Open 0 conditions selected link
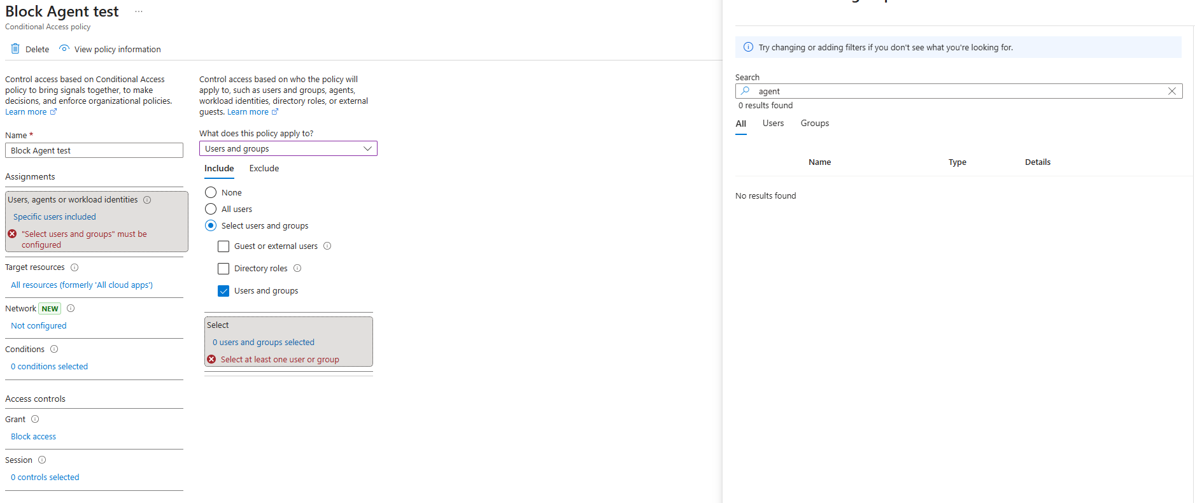The width and height of the screenshot is (1195, 503). (49, 367)
